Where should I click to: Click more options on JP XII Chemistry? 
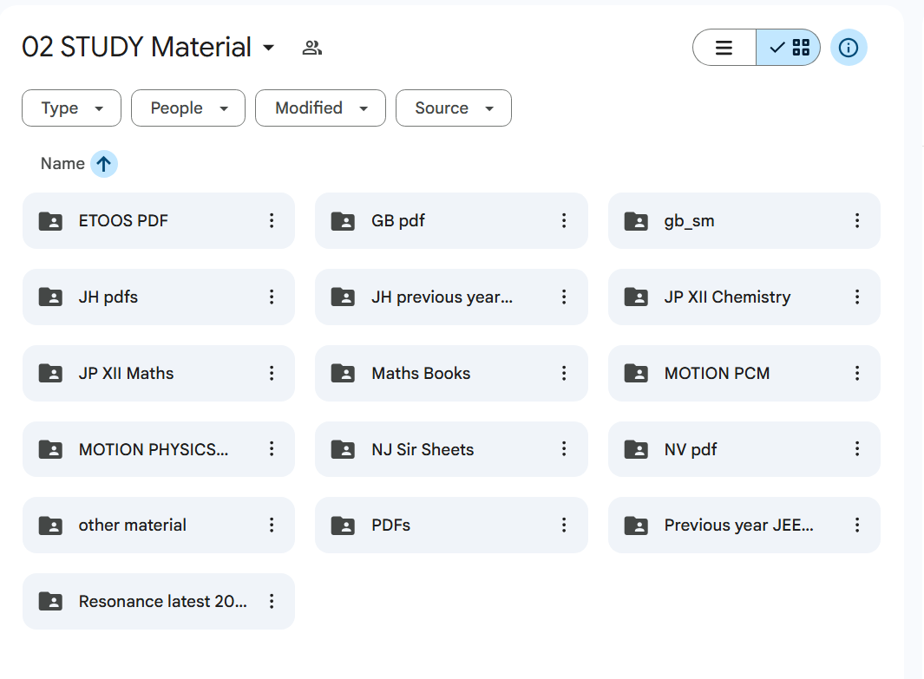pos(857,297)
